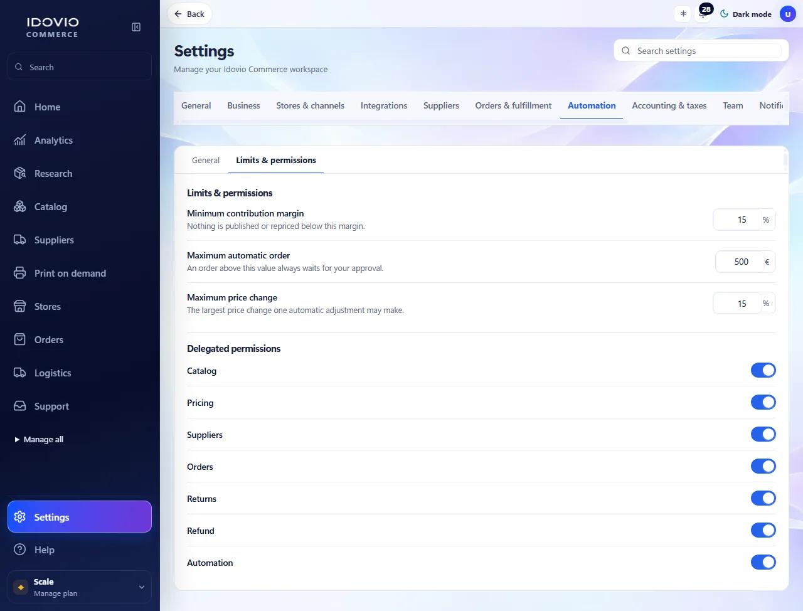The height and width of the screenshot is (611, 803).
Task: Collapse the sidebar panel icon
Action: (x=136, y=27)
